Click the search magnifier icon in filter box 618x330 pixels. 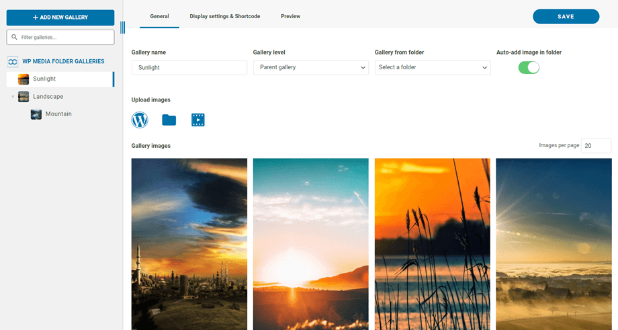pyautogui.click(x=14, y=38)
